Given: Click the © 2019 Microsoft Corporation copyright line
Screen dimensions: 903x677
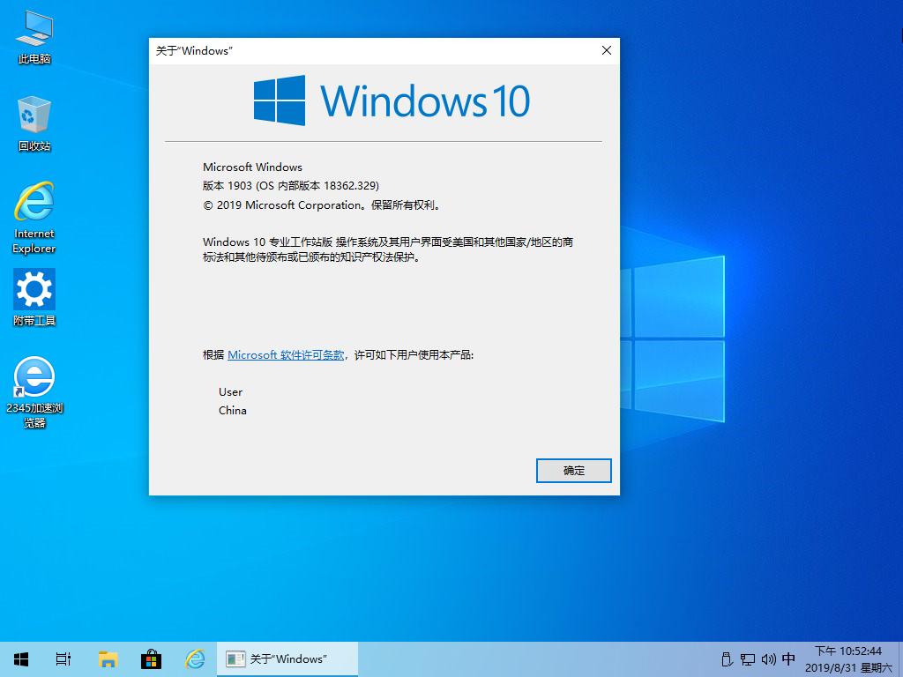Looking at the screenshot, I should point(323,205).
